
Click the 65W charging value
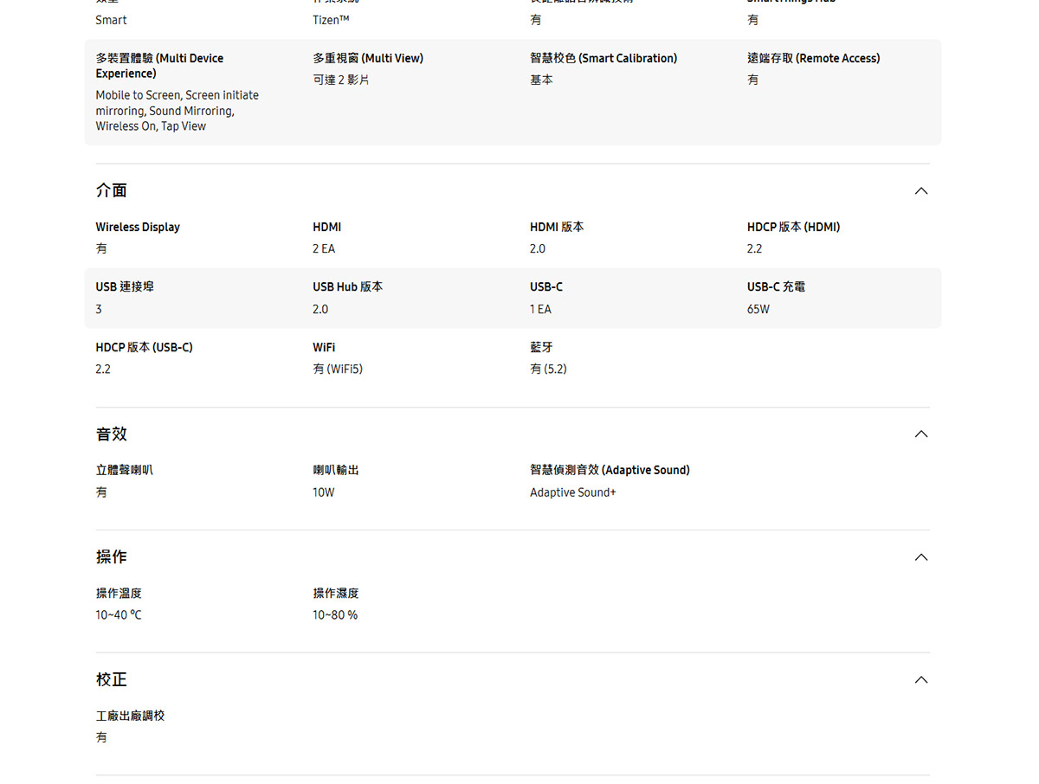(758, 309)
